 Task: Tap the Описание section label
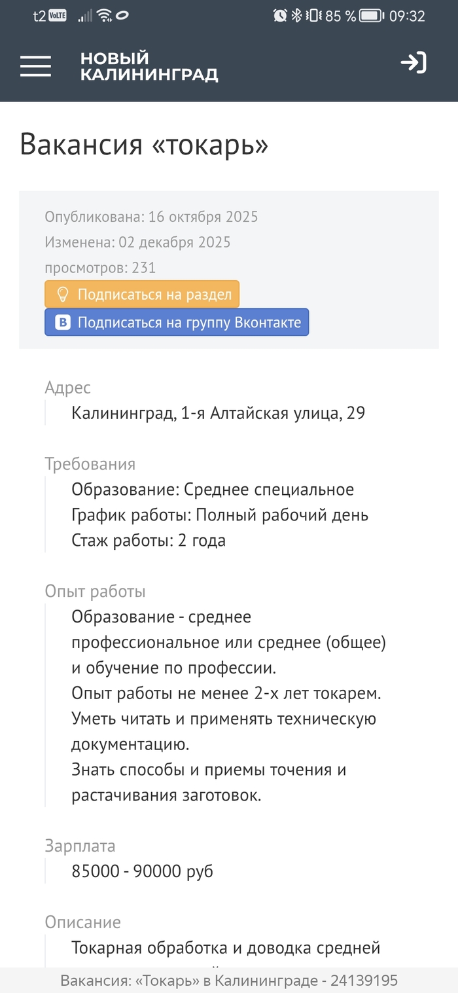pyautogui.click(x=82, y=922)
